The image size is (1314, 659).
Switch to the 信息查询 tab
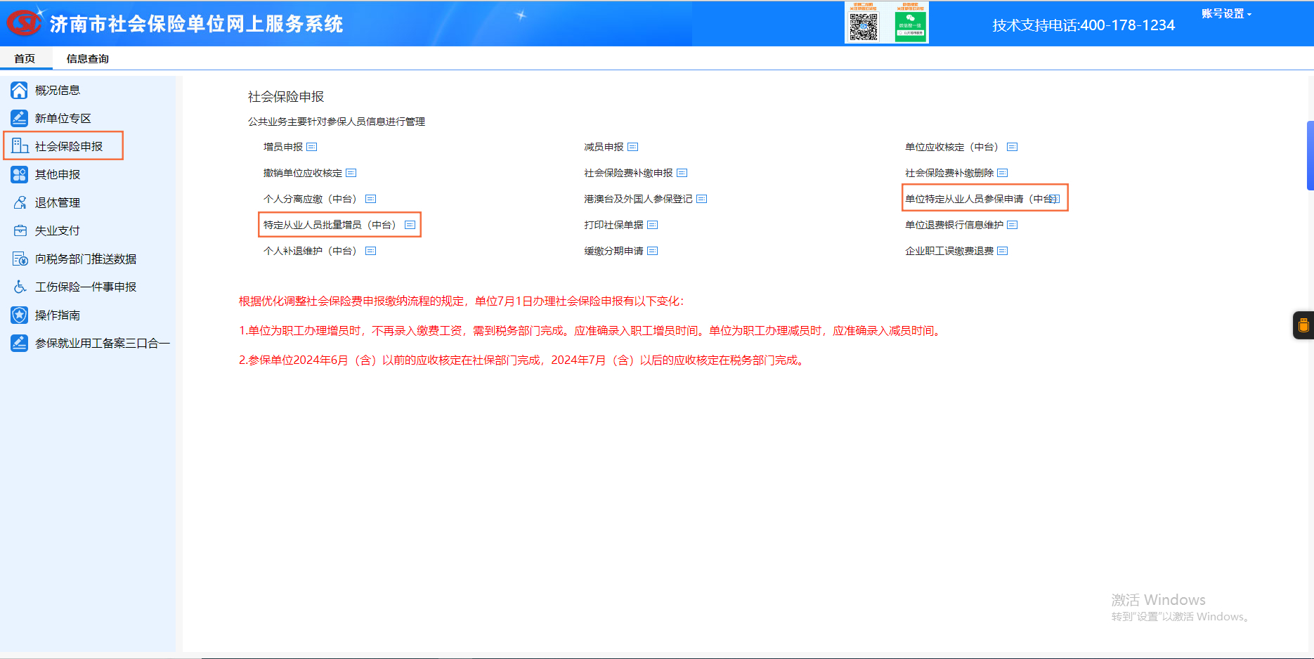86,58
